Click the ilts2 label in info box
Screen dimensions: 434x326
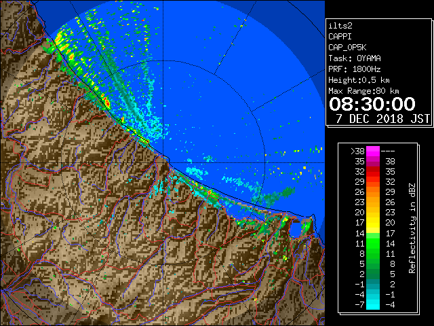coord(340,26)
